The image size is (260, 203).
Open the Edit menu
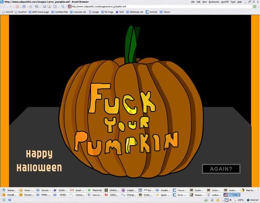click(198, 2)
